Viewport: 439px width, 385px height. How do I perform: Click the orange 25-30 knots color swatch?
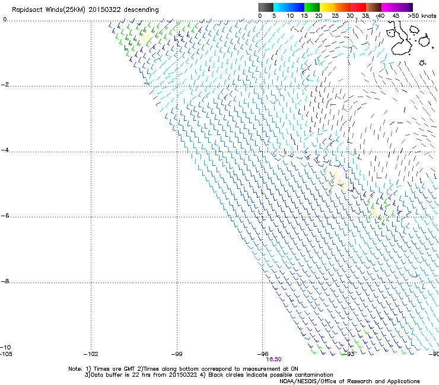pyautogui.click(x=343, y=7)
